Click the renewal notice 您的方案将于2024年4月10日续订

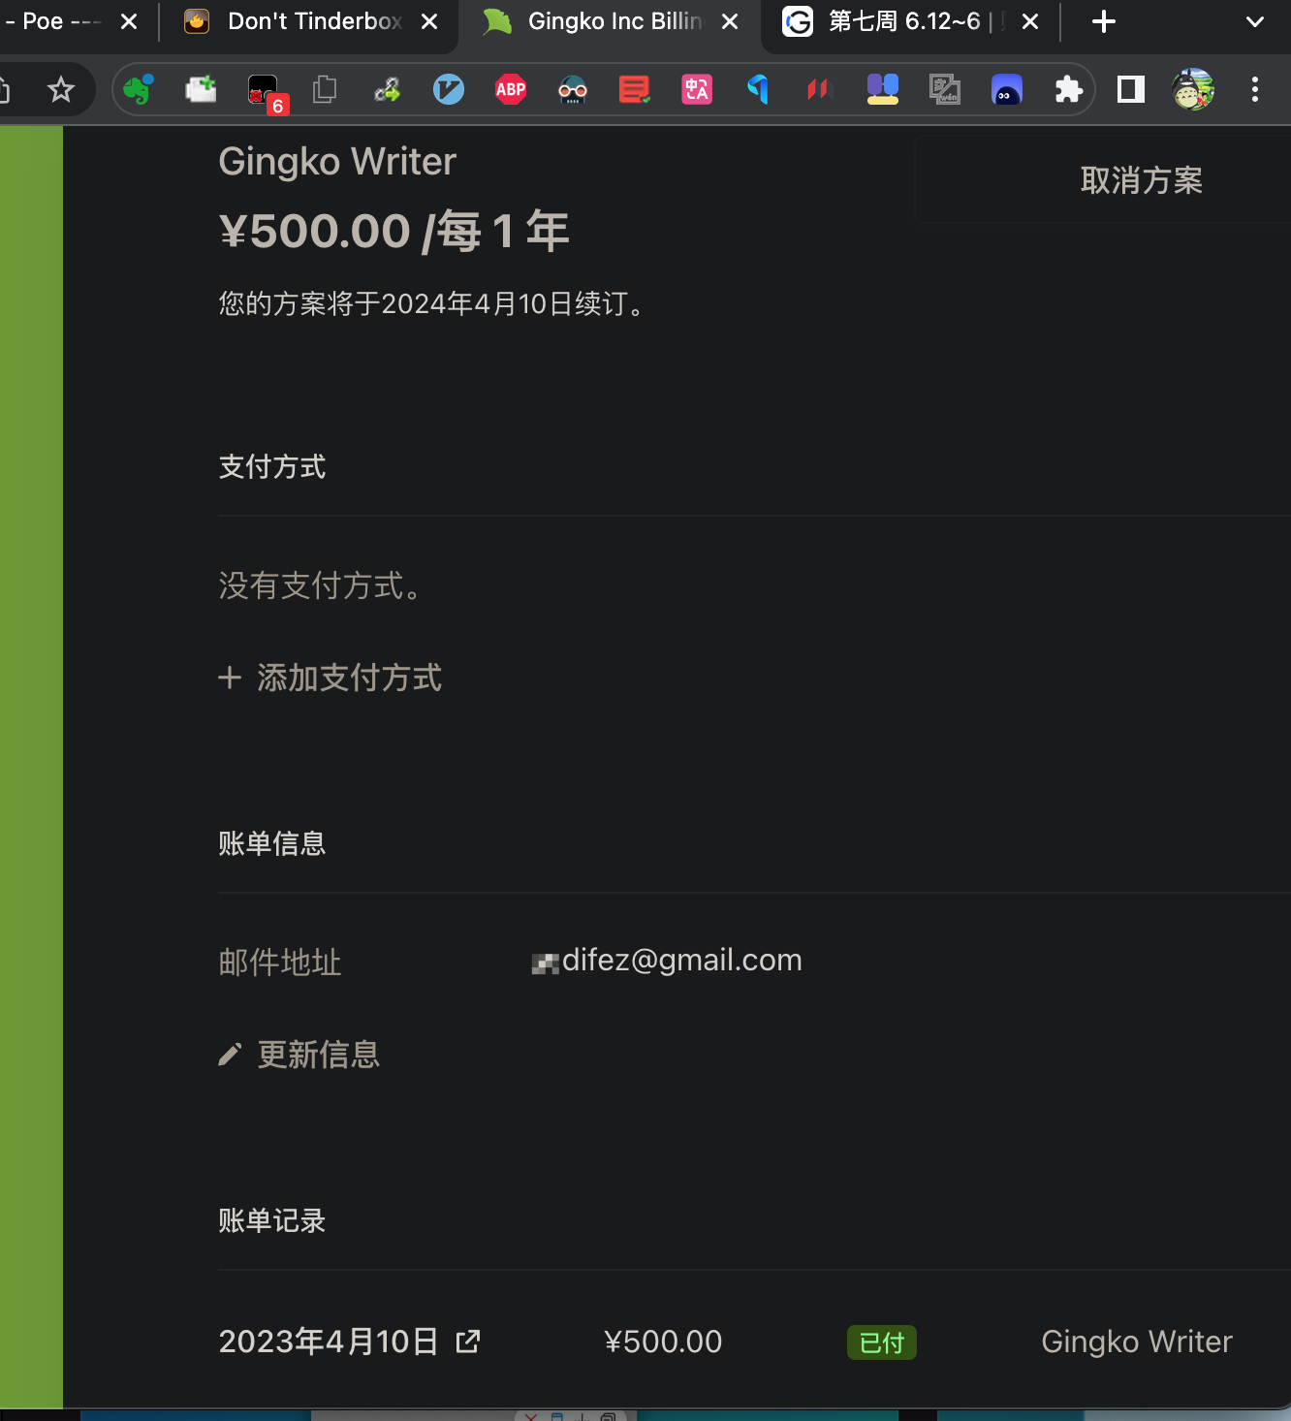432,304
